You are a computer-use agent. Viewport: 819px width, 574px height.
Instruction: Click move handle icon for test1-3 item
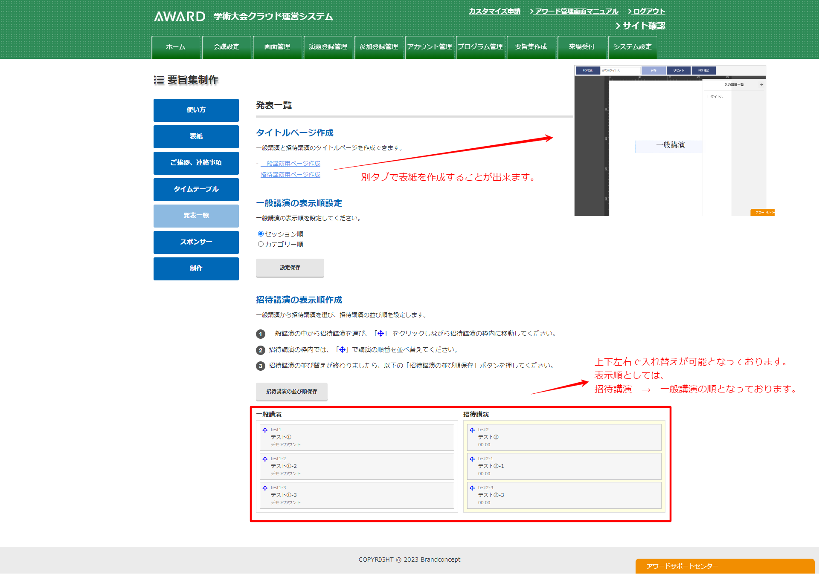(265, 488)
